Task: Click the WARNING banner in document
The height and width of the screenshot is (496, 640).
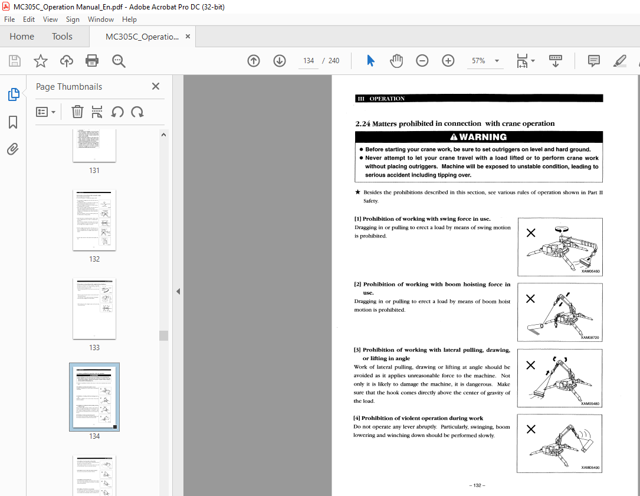Action: [479, 137]
